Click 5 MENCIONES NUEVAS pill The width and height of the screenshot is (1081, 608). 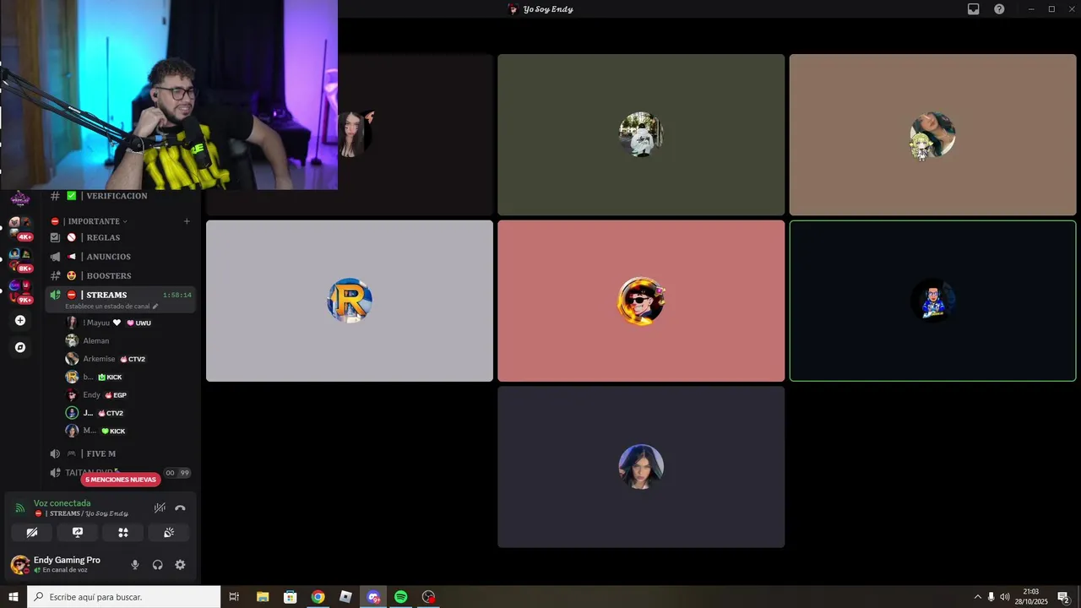(x=121, y=480)
